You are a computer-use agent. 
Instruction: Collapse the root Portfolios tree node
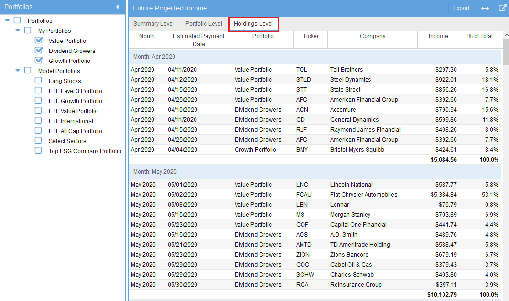point(7,21)
